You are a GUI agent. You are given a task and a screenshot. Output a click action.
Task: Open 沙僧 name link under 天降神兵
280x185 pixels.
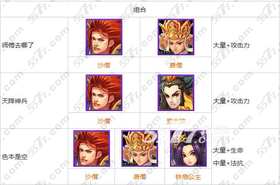click(x=104, y=121)
